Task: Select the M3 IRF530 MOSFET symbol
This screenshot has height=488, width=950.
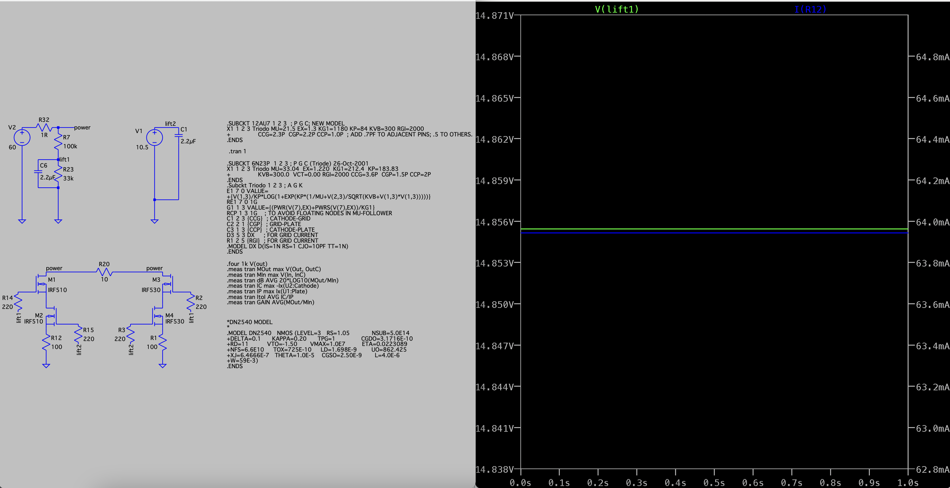Action: (x=168, y=284)
